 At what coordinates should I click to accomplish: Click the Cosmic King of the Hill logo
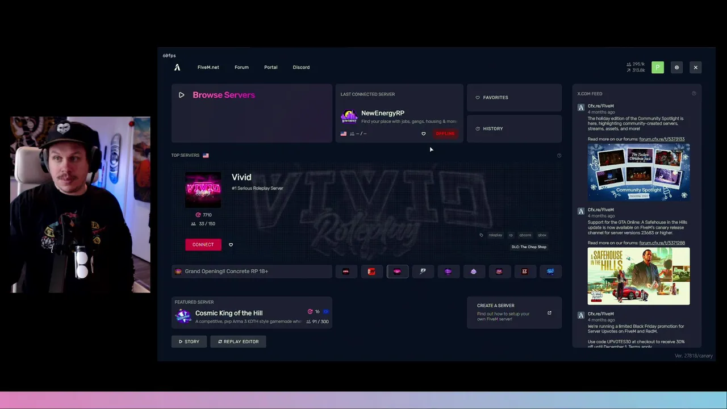pyautogui.click(x=183, y=316)
